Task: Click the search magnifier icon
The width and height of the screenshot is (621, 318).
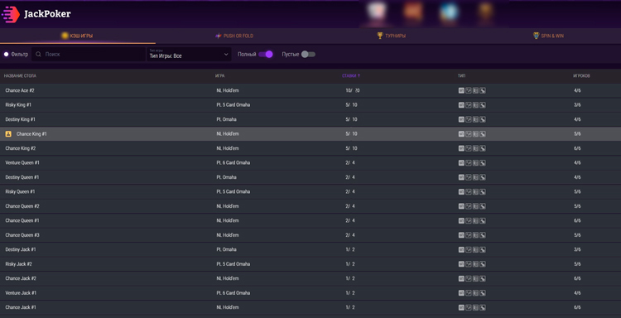Action: (x=38, y=55)
